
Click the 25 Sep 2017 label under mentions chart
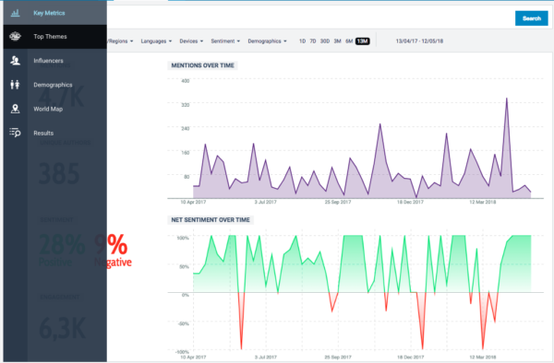(x=338, y=203)
